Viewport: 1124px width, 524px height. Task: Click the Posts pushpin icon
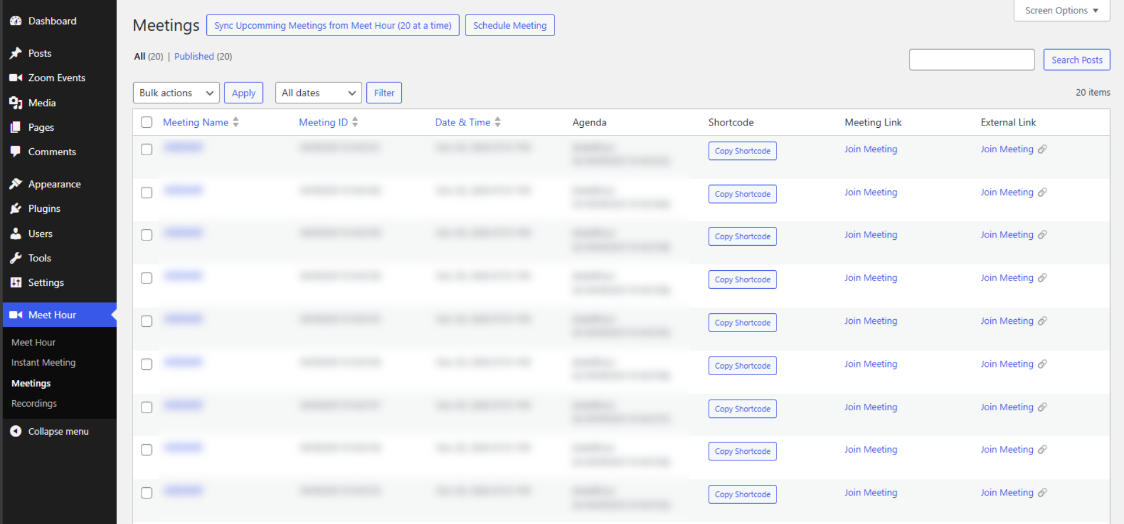click(x=16, y=53)
